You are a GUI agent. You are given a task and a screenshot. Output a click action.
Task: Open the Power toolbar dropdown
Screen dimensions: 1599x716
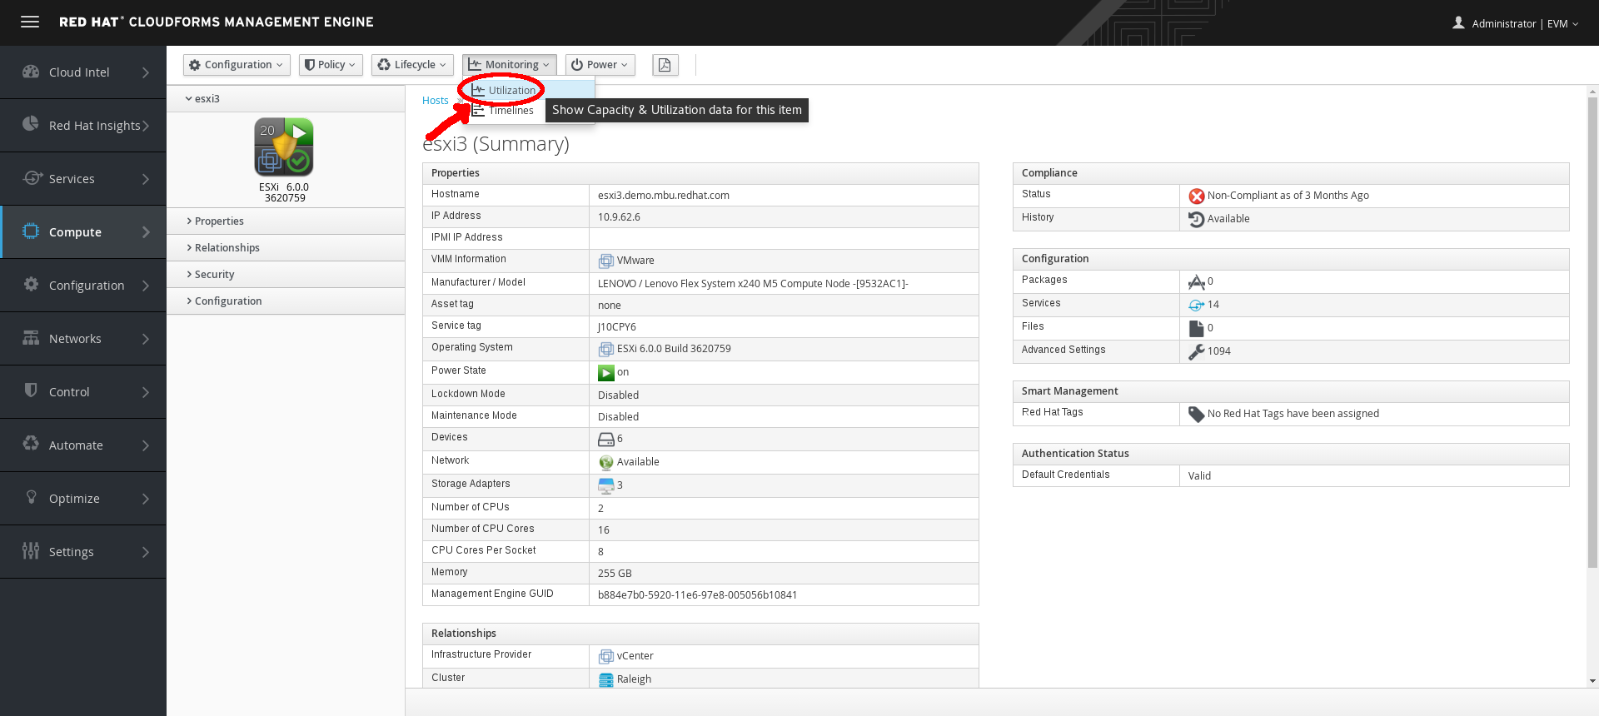(600, 65)
